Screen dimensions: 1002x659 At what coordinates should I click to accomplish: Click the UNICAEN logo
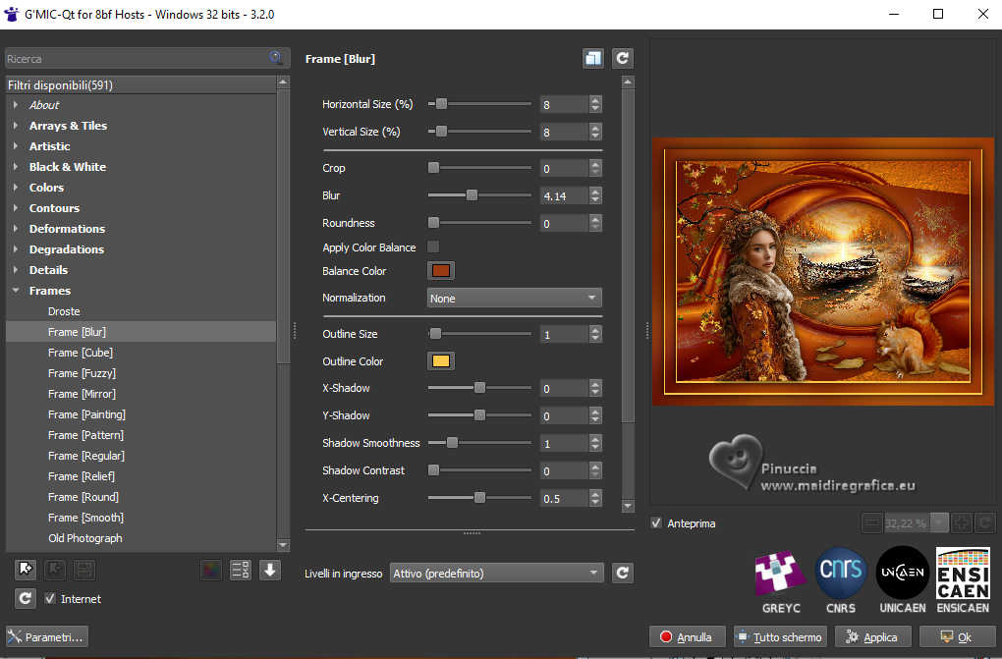[x=903, y=580]
